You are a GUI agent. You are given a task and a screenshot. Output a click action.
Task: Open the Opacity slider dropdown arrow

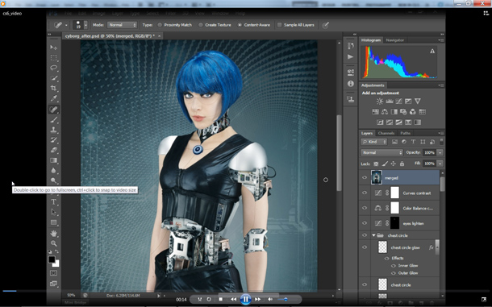(440, 153)
